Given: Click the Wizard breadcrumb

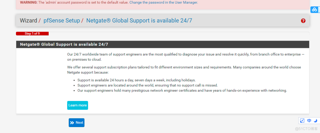Looking at the screenshot, I should coord(28,21).
